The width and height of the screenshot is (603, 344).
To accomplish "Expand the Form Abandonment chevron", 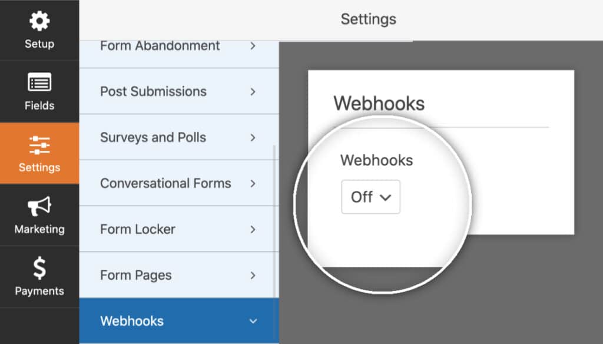I will [x=253, y=45].
